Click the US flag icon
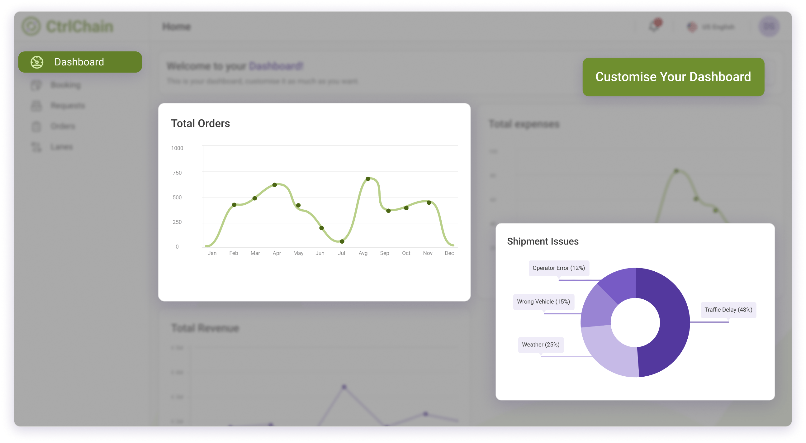 (x=692, y=27)
